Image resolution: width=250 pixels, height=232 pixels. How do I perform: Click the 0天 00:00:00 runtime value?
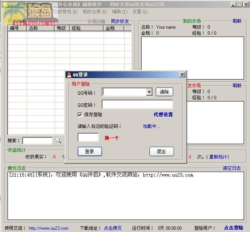click(170, 228)
